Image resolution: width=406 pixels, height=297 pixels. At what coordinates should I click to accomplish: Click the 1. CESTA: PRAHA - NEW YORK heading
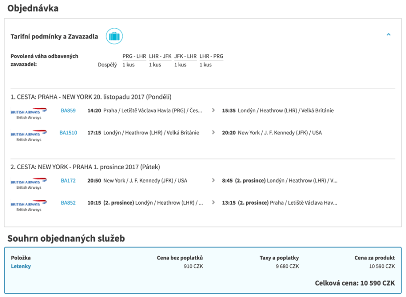[x=90, y=97]
